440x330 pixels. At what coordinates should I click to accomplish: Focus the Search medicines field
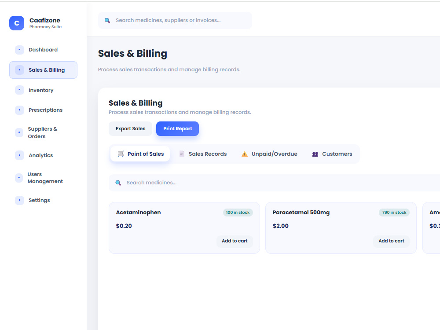[x=275, y=183]
